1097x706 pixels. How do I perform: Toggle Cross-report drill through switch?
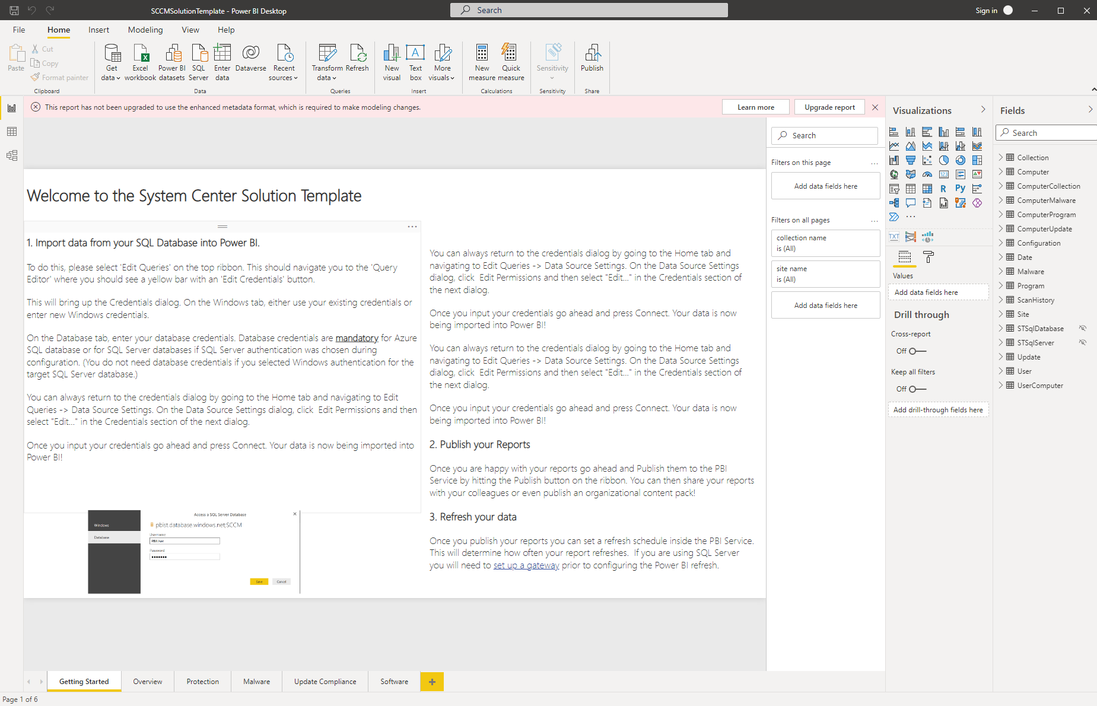[917, 351]
